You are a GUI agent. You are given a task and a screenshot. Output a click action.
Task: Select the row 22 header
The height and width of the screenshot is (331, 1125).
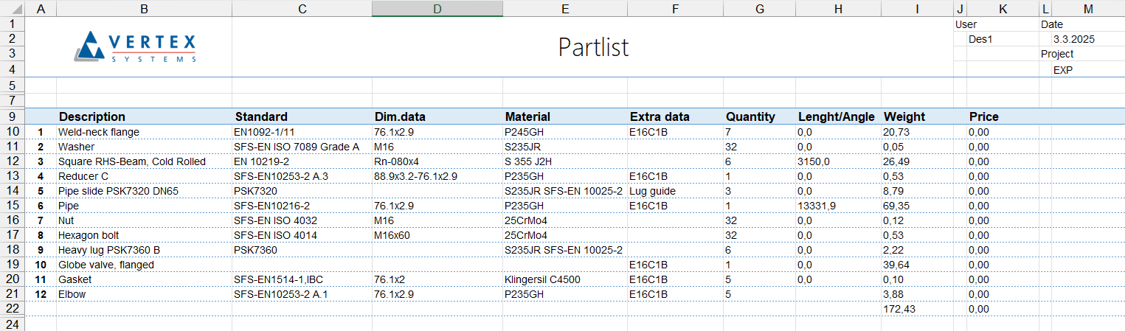(12, 309)
